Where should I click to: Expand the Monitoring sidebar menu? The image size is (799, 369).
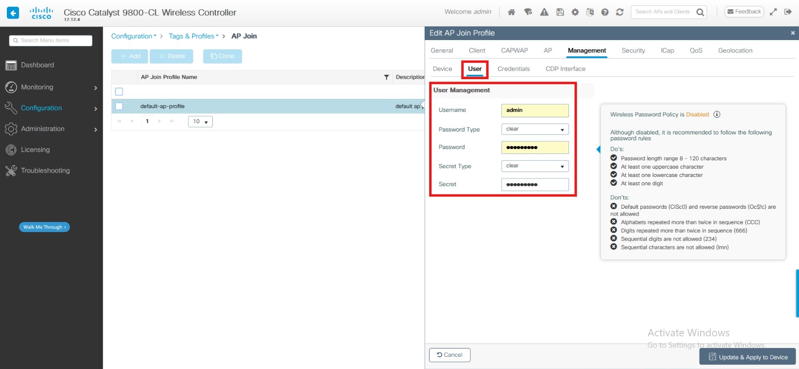click(x=51, y=87)
